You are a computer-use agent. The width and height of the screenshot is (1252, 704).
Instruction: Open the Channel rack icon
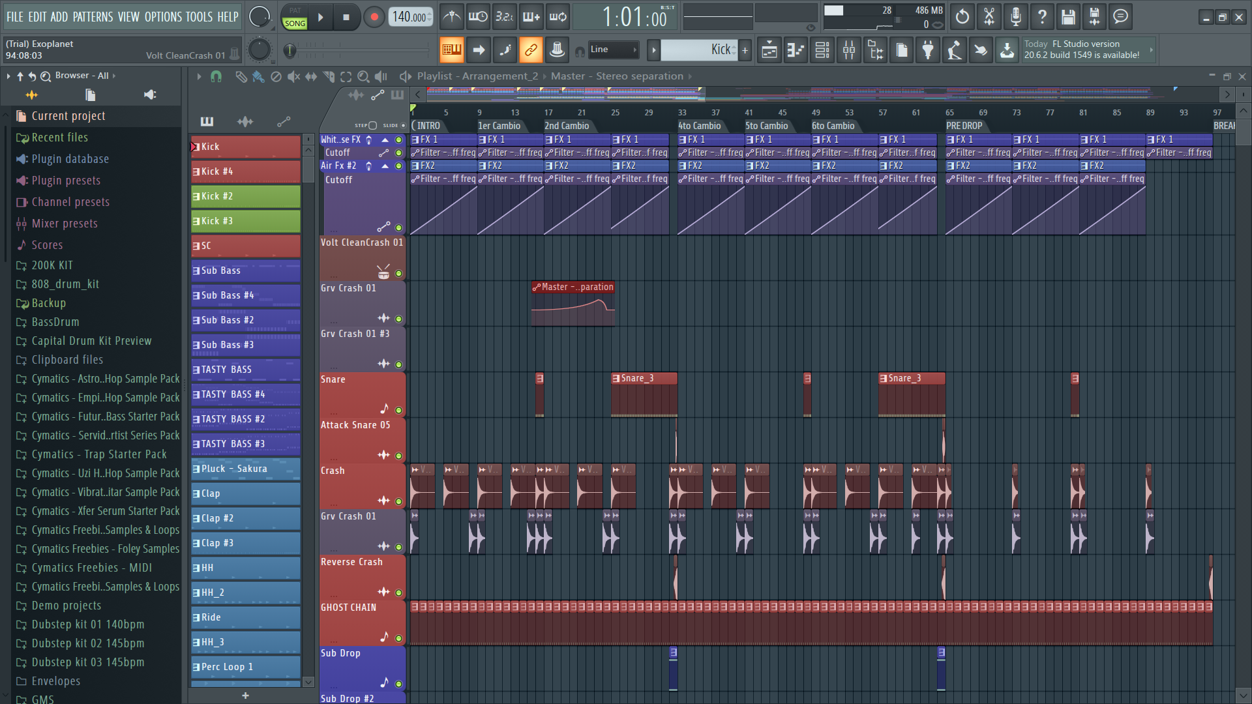coord(822,50)
